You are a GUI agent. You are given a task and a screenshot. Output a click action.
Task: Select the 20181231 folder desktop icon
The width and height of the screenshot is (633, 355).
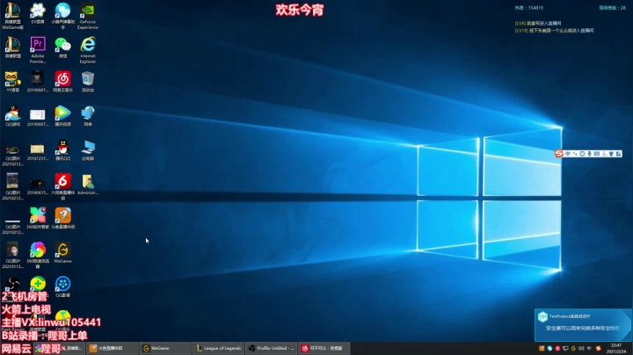coord(38,150)
